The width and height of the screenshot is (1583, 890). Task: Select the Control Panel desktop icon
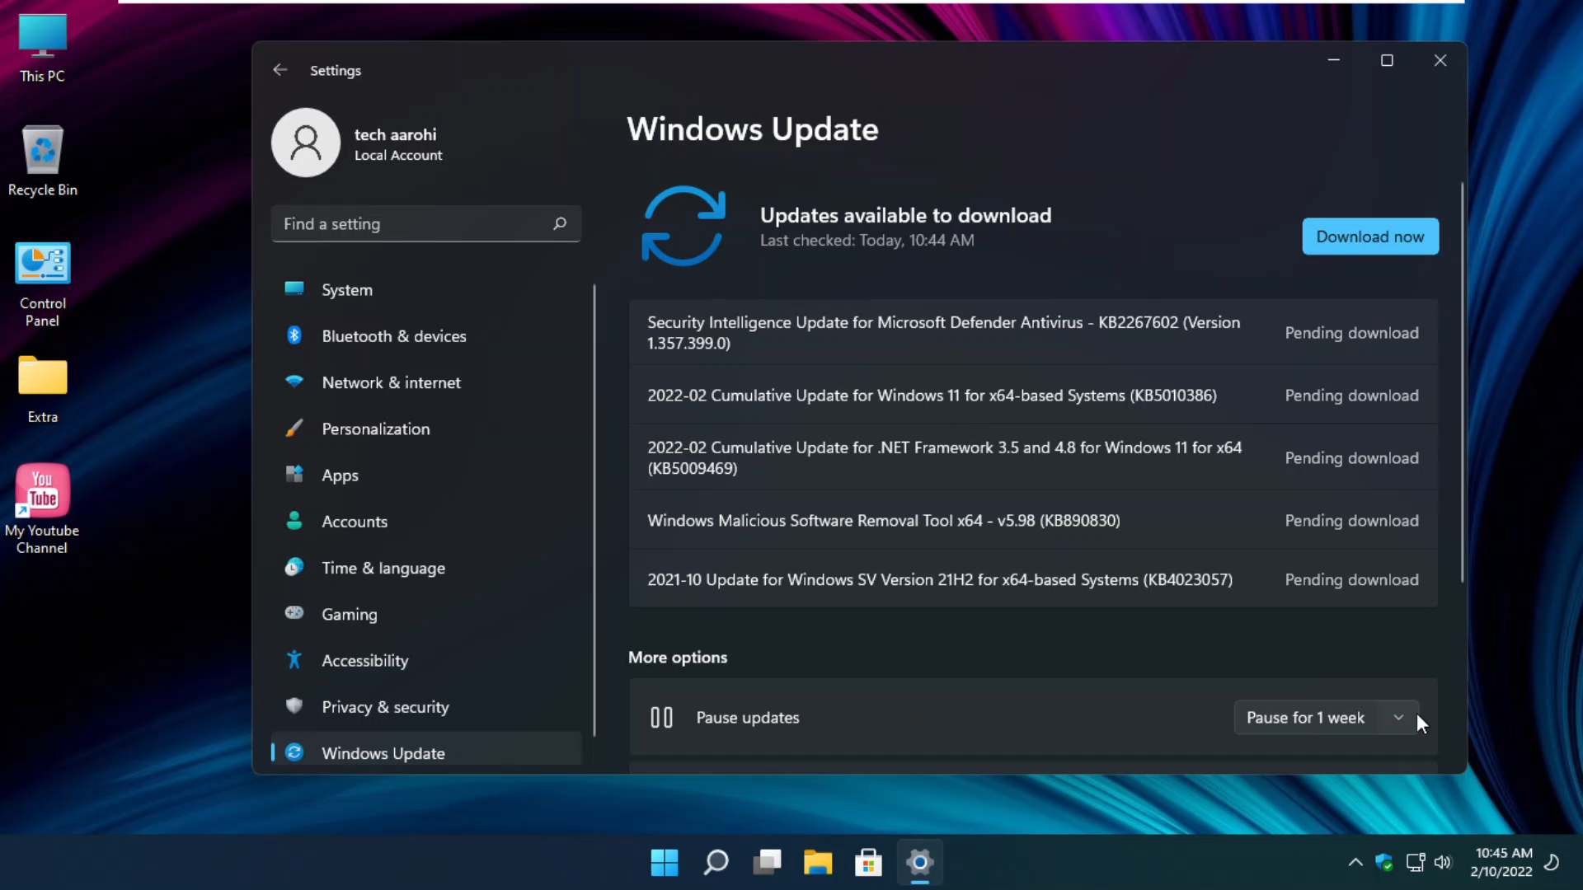(x=42, y=285)
